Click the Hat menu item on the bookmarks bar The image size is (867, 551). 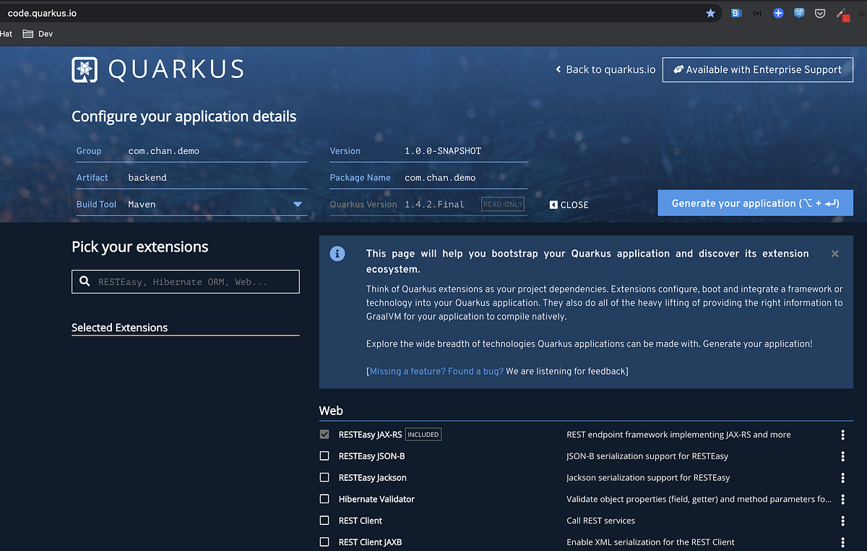[x=6, y=33]
